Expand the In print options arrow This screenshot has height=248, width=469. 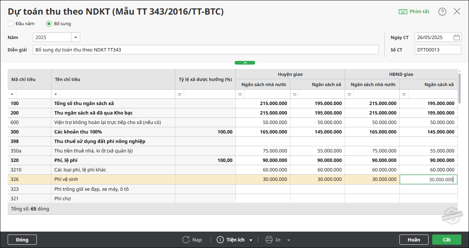click(289, 240)
